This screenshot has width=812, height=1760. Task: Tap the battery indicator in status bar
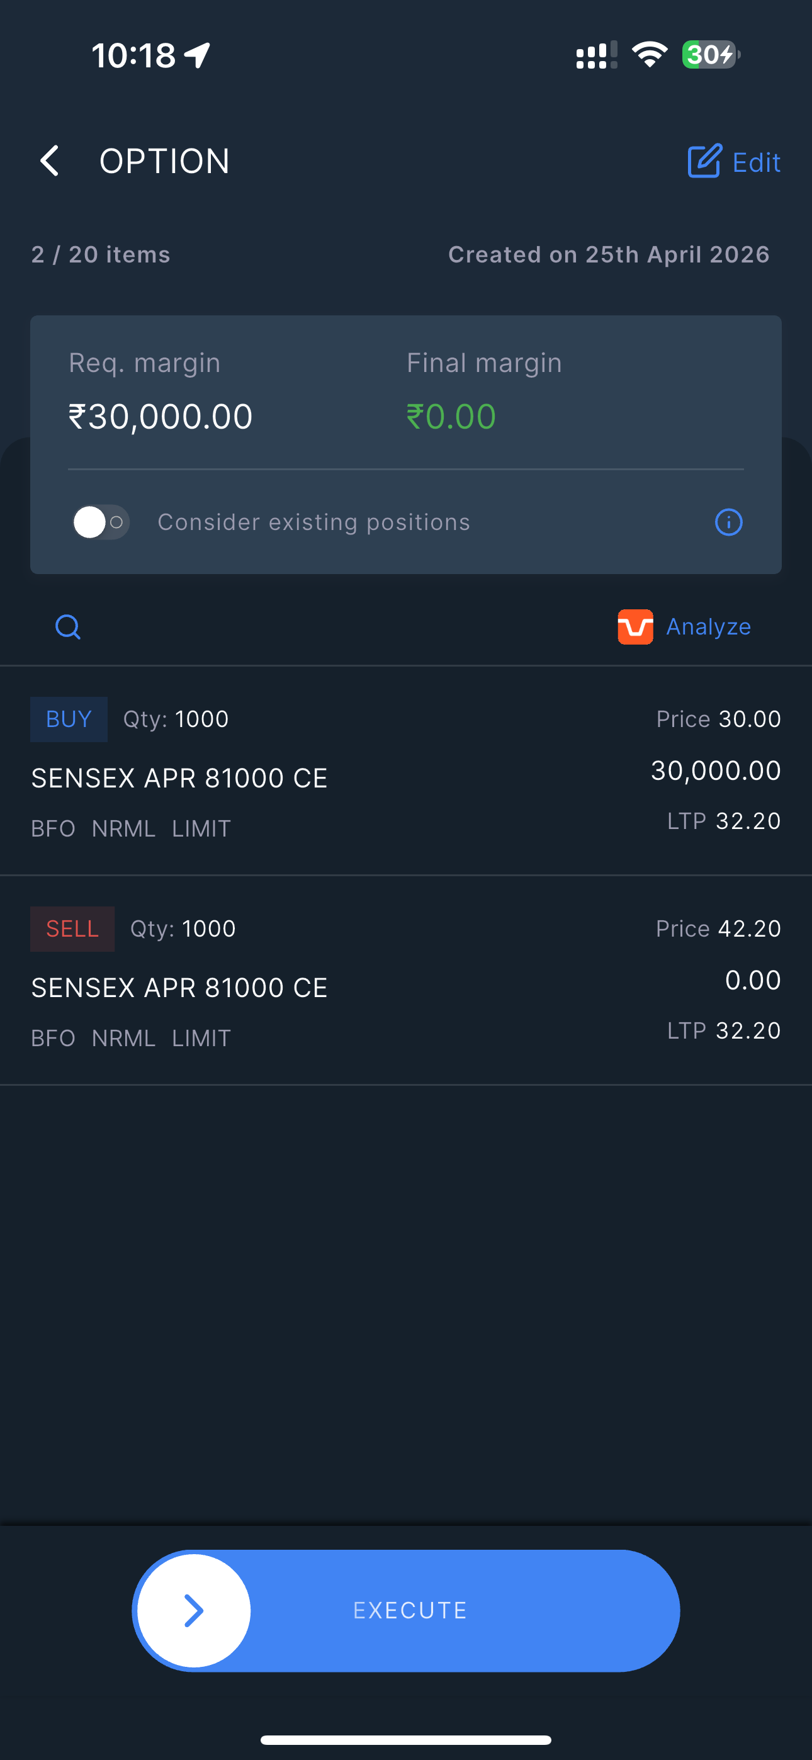click(x=710, y=55)
